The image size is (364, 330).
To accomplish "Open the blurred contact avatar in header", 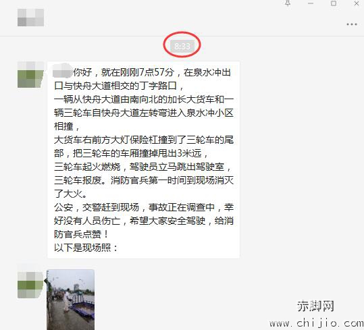I will (x=30, y=18).
